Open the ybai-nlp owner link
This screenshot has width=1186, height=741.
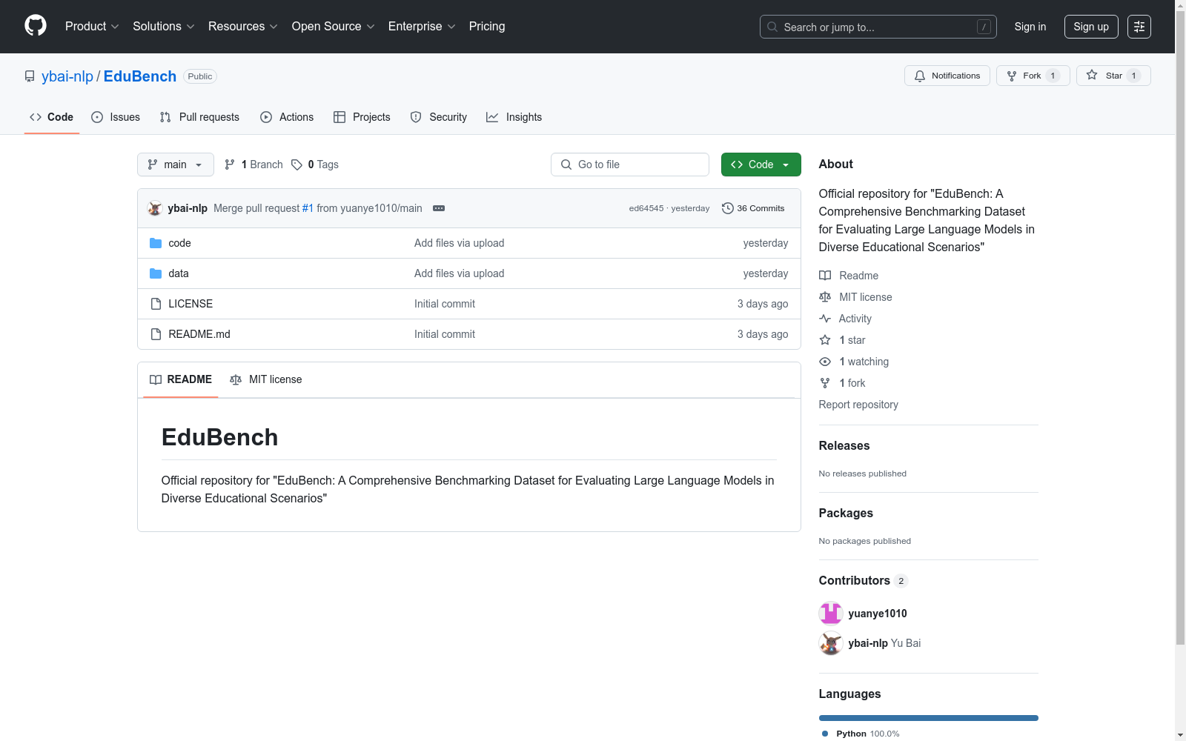tap(67, 76)
